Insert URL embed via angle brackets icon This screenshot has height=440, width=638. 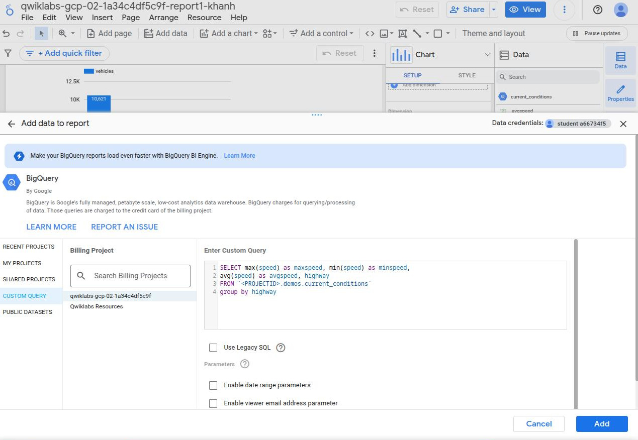pos(370,34)
